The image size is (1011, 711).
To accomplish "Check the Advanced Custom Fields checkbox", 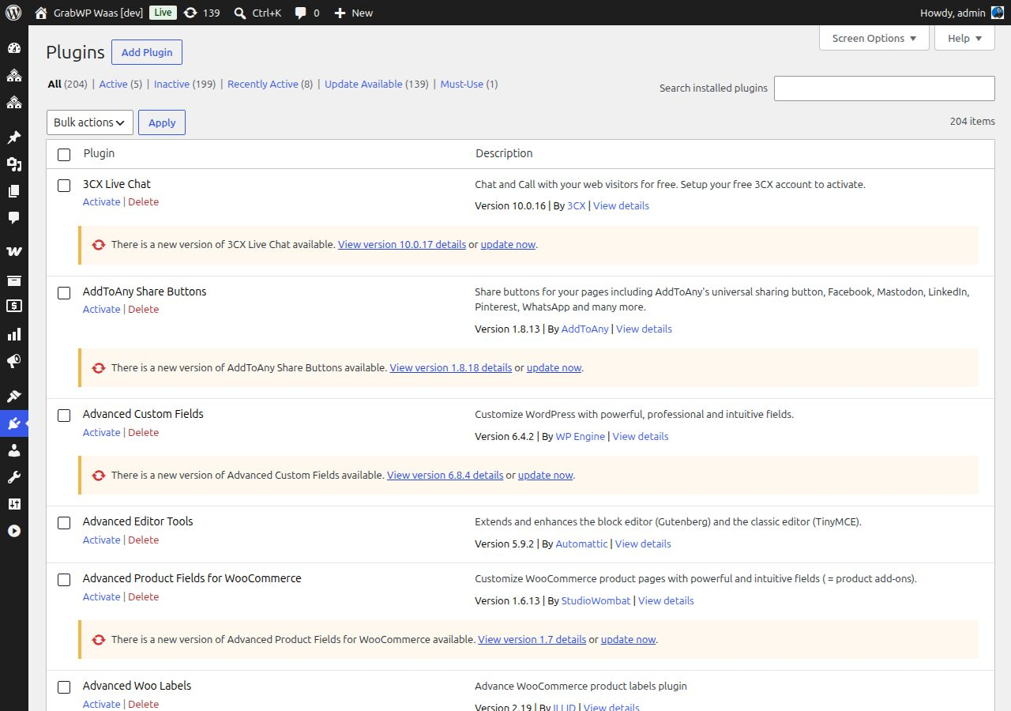I will [x=65, y=416].
